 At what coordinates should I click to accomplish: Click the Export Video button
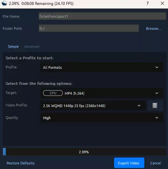[129, 163]
